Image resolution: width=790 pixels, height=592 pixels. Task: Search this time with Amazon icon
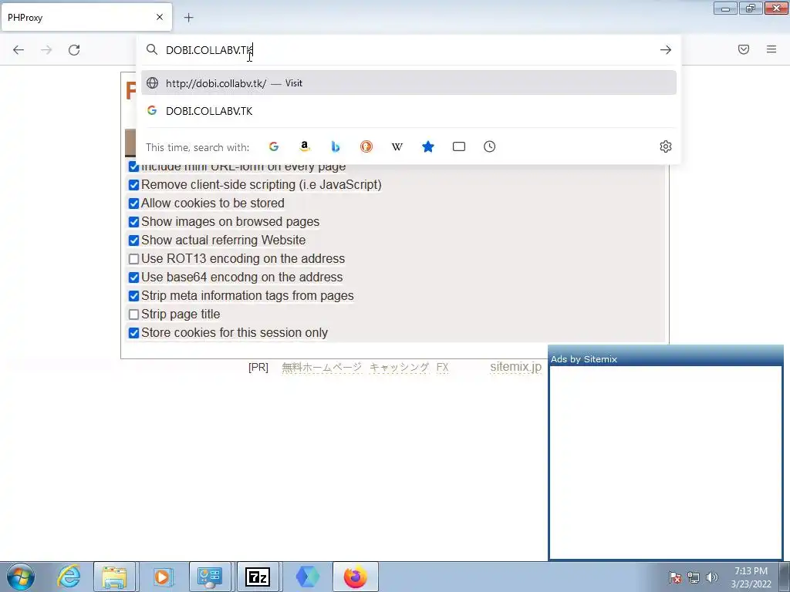304,146
